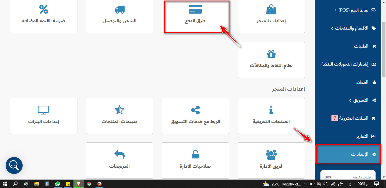Viewport: 386px width, 188px height.
Task: Open WhatsApp from the taskbar
Action: tap(58, 184)
